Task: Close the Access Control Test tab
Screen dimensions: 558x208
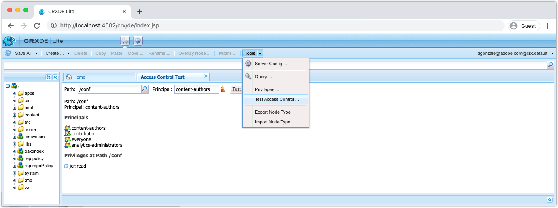Action: click(206, 76)
